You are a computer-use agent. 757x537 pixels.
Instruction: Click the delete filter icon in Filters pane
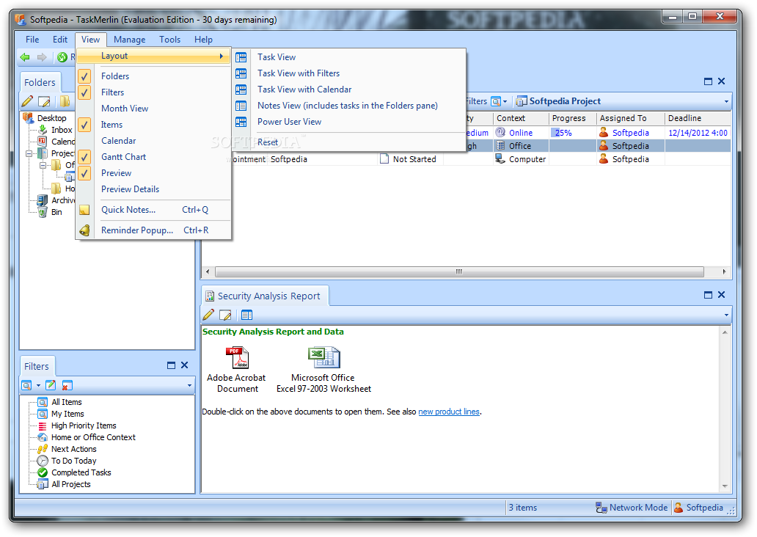tap(67, 385)
